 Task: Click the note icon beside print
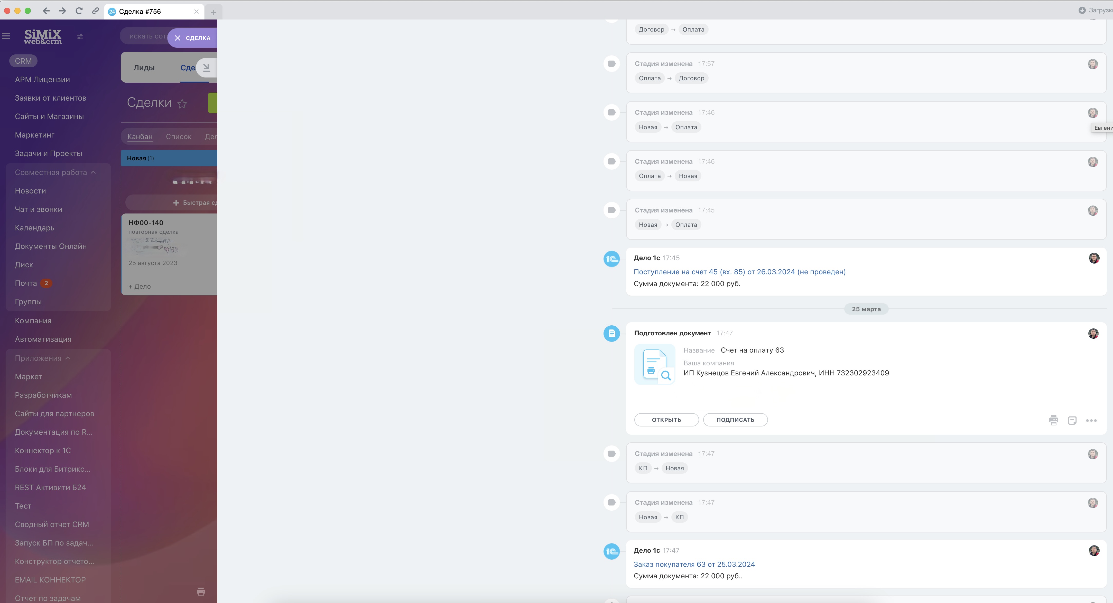pyautogui.click(x=1072, y=420)
